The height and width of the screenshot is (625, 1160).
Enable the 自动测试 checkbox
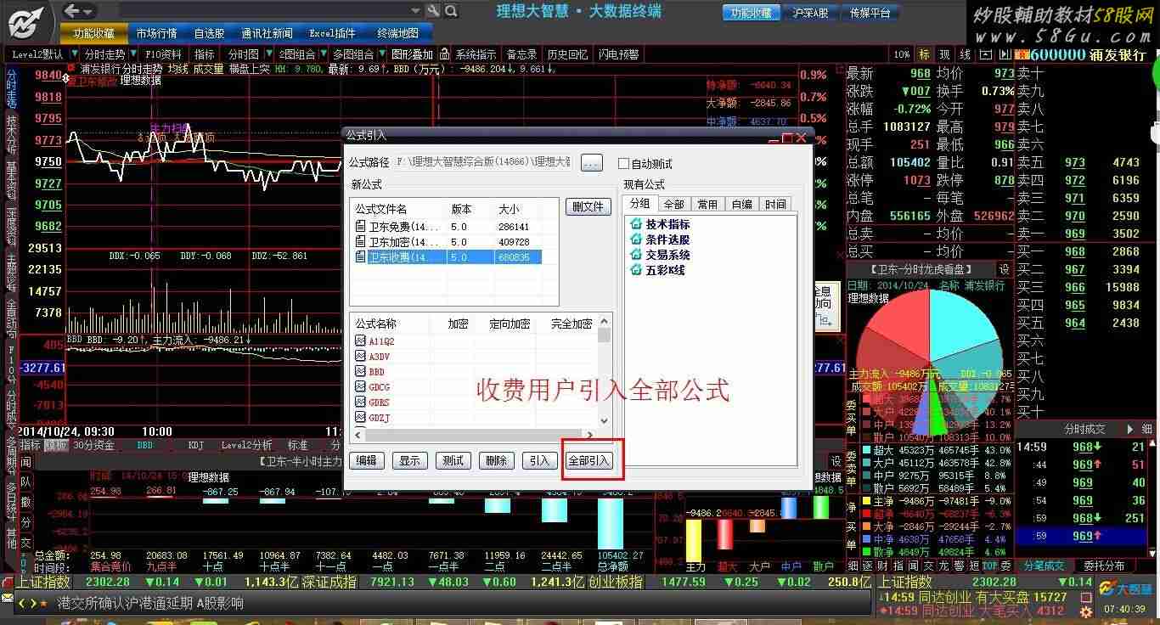pos(624,163)
